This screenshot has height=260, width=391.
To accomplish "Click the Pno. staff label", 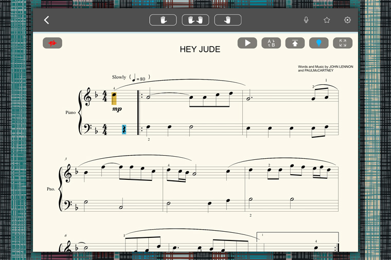I will [51, 189].
